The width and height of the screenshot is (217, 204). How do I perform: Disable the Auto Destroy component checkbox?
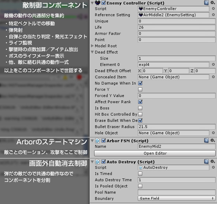coord(103,162)
